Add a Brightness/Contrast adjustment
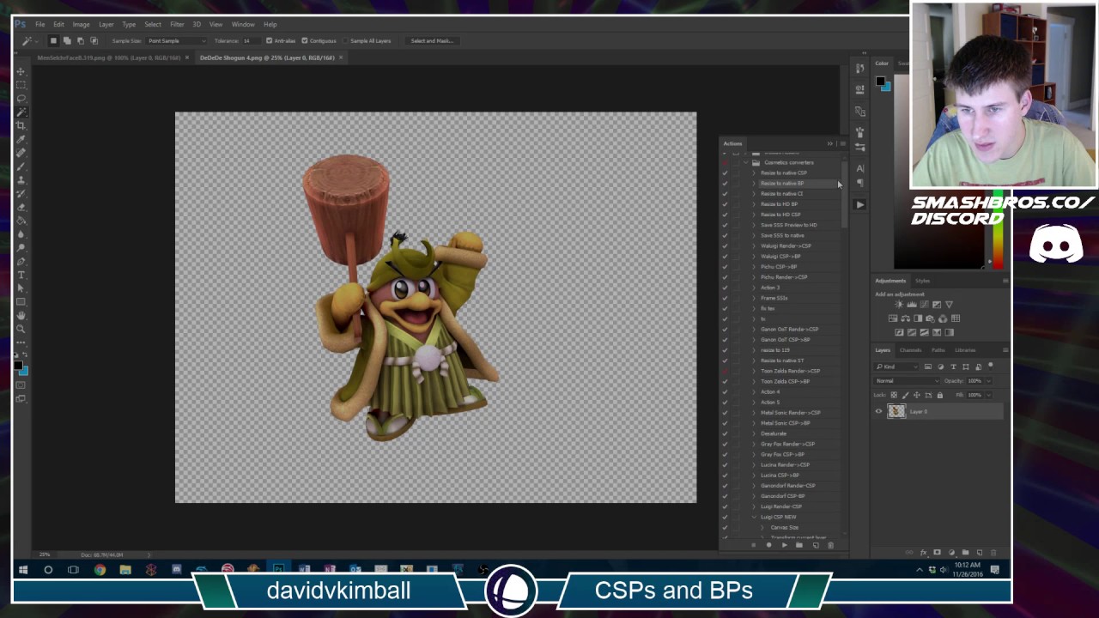The height and width of the screenshot is (618, 1099). (899, 305)
